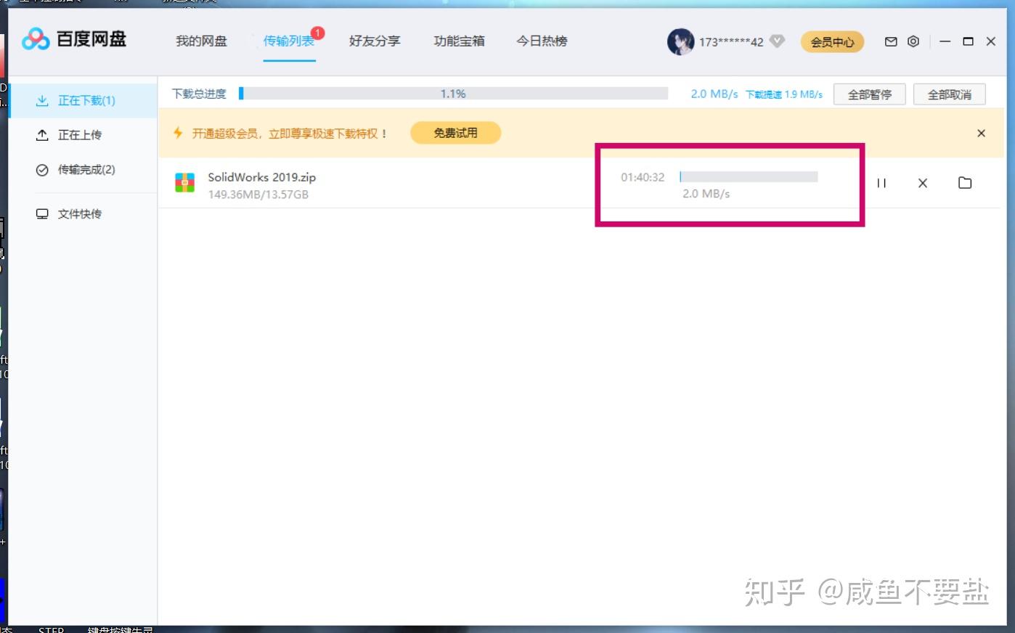Screen dimensions: 1015x633
Task: Open the user avatar profile
Action: click(680, 41)
